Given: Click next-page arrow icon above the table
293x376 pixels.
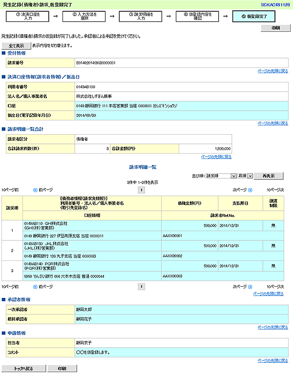Looking at the screenshot, I should coord(250,190).
